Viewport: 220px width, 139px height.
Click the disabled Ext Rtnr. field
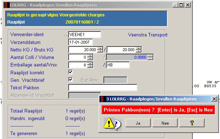(x=115, y=80)
